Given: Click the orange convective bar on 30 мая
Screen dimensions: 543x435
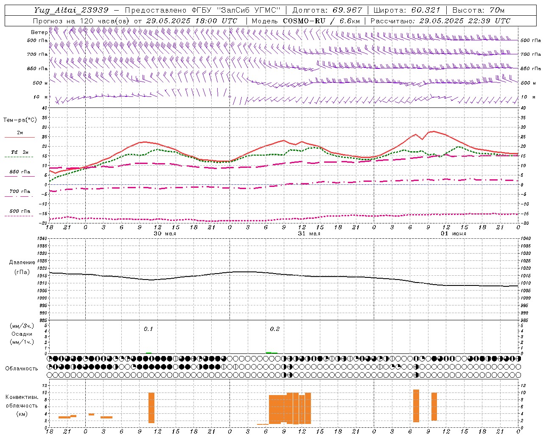Looking at the screenshot, I should (x=151, y=408).
